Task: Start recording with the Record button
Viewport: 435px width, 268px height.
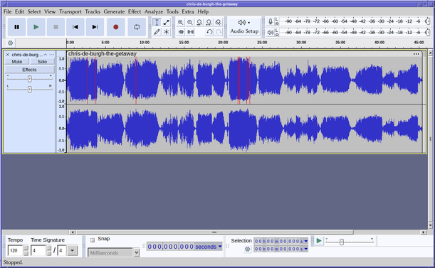Action: pos(115,27)
